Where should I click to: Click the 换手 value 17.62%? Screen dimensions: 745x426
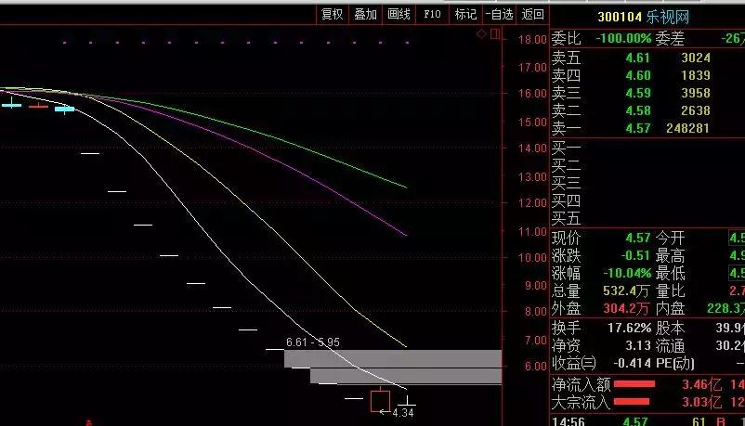pos(629,328)
